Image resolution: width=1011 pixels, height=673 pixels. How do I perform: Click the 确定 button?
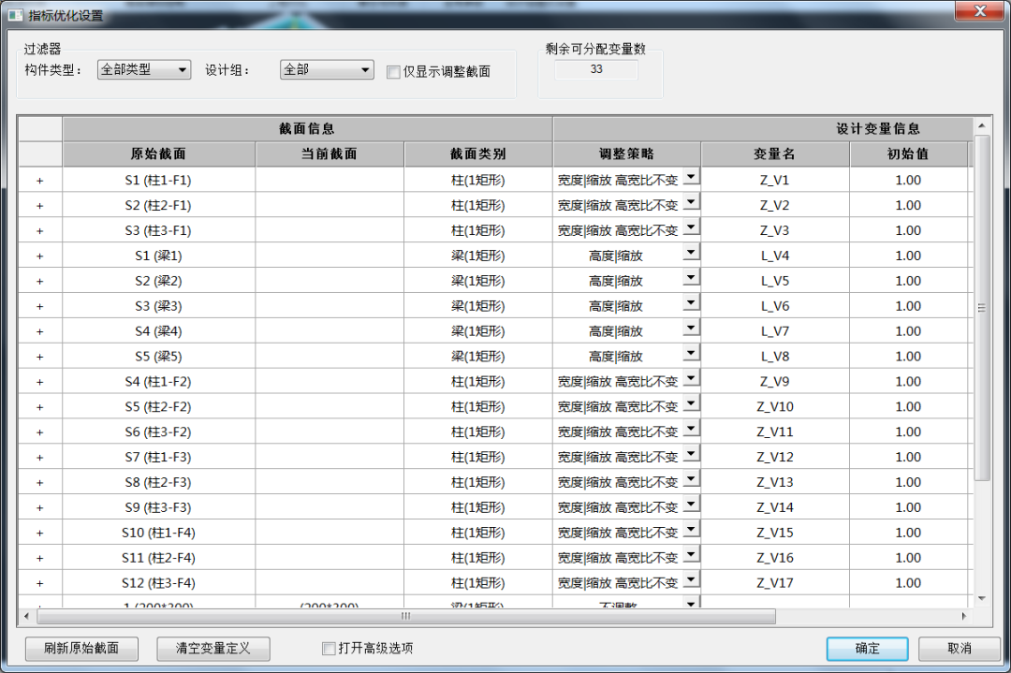(866, 649)
